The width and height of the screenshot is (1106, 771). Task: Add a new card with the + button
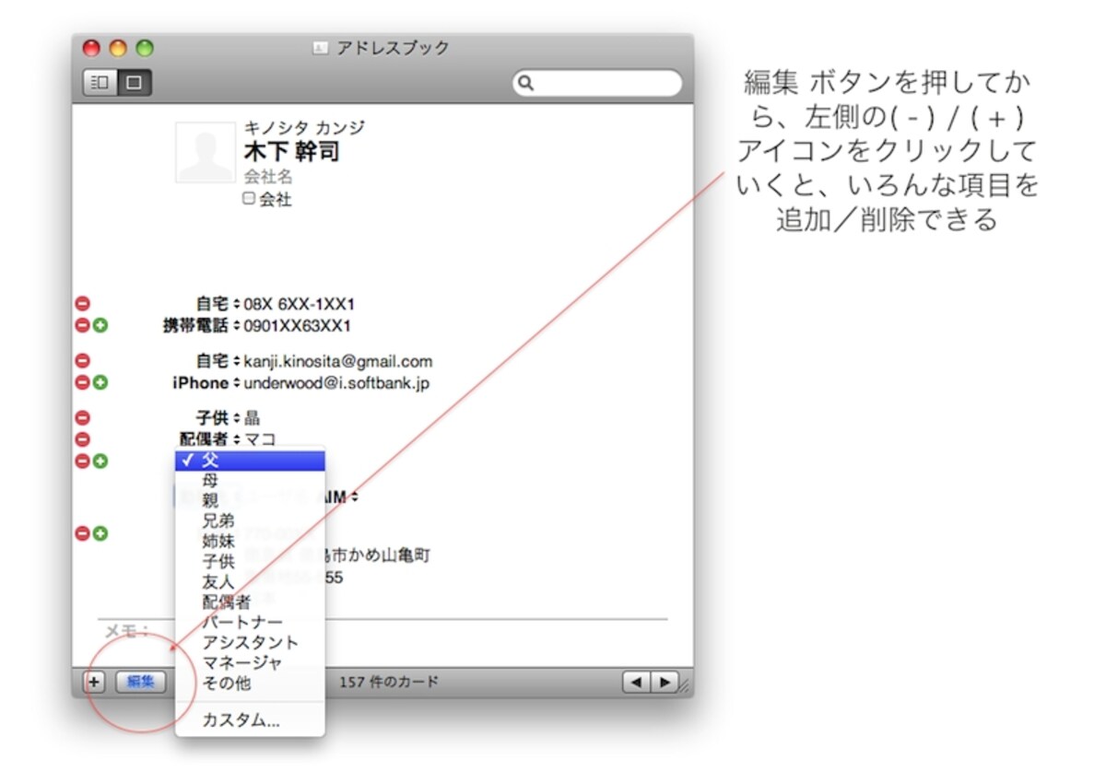[94, 683]
